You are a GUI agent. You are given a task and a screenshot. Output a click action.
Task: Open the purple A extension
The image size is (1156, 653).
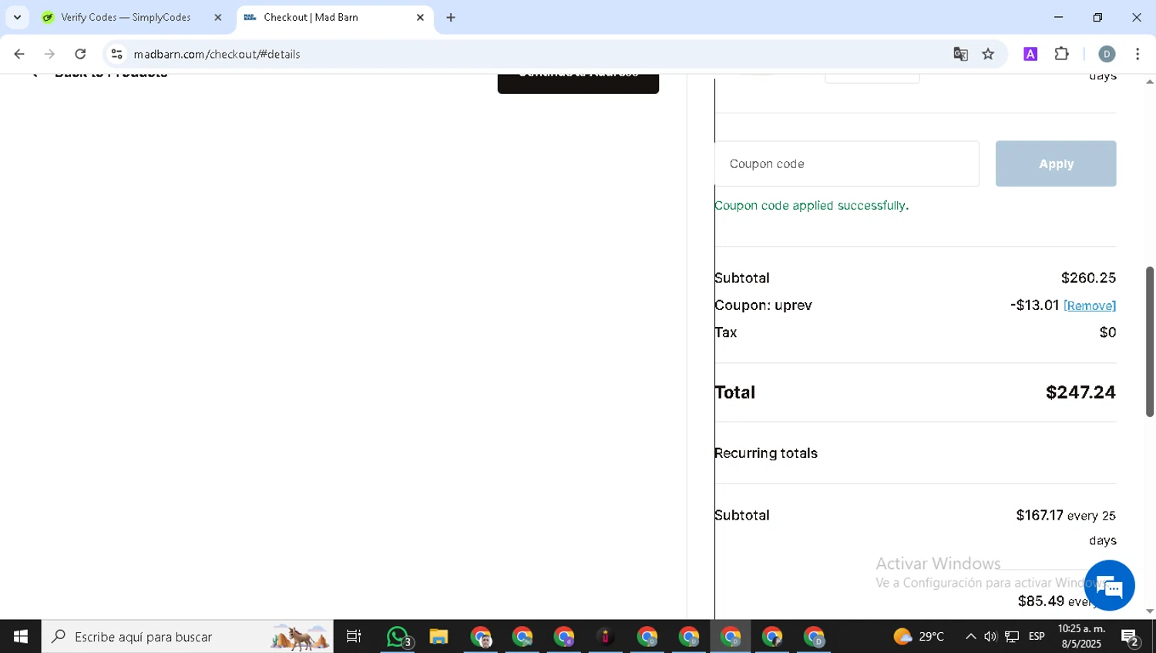point(1030,54)
